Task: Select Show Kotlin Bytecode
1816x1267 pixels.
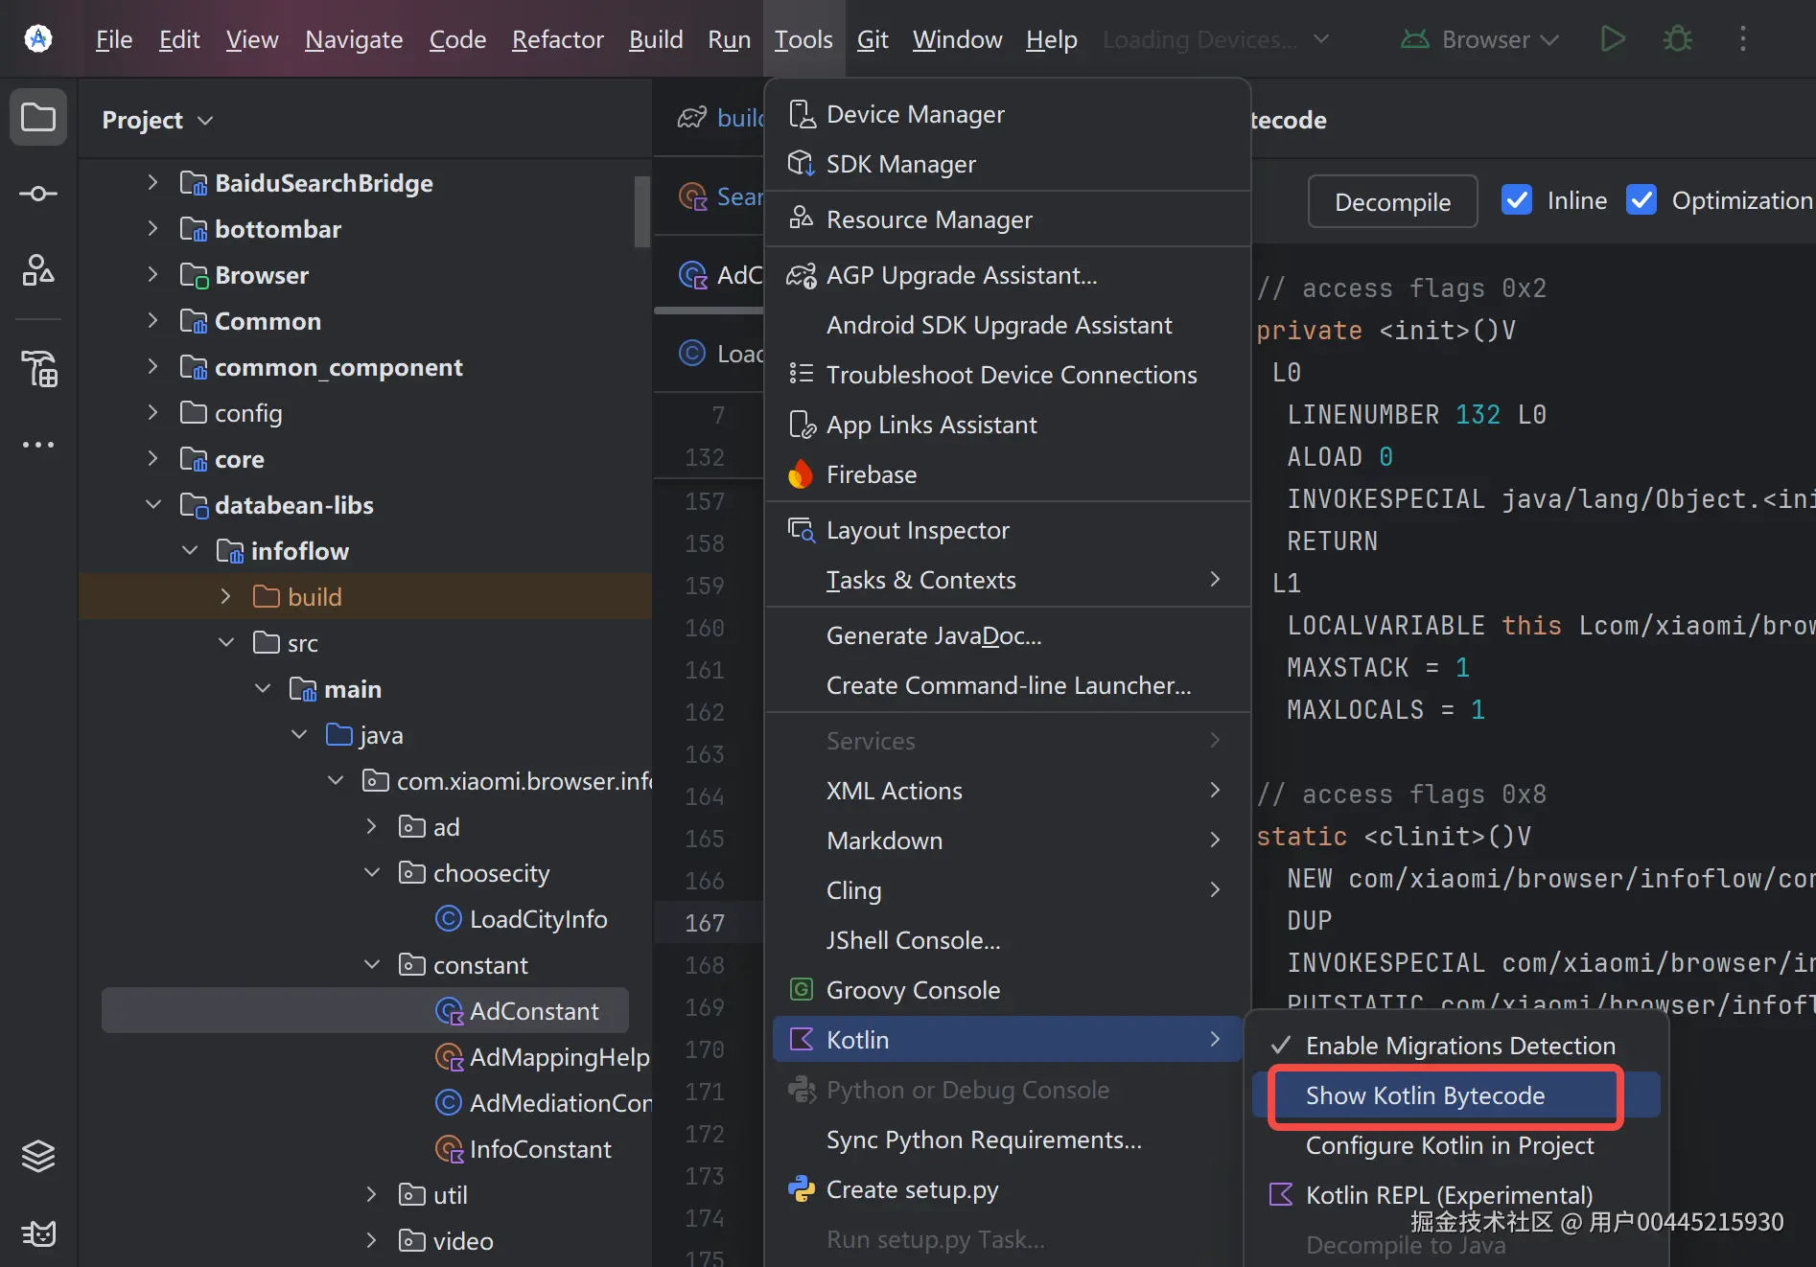Action: pyautogui.click(x=1455, y=1095)
